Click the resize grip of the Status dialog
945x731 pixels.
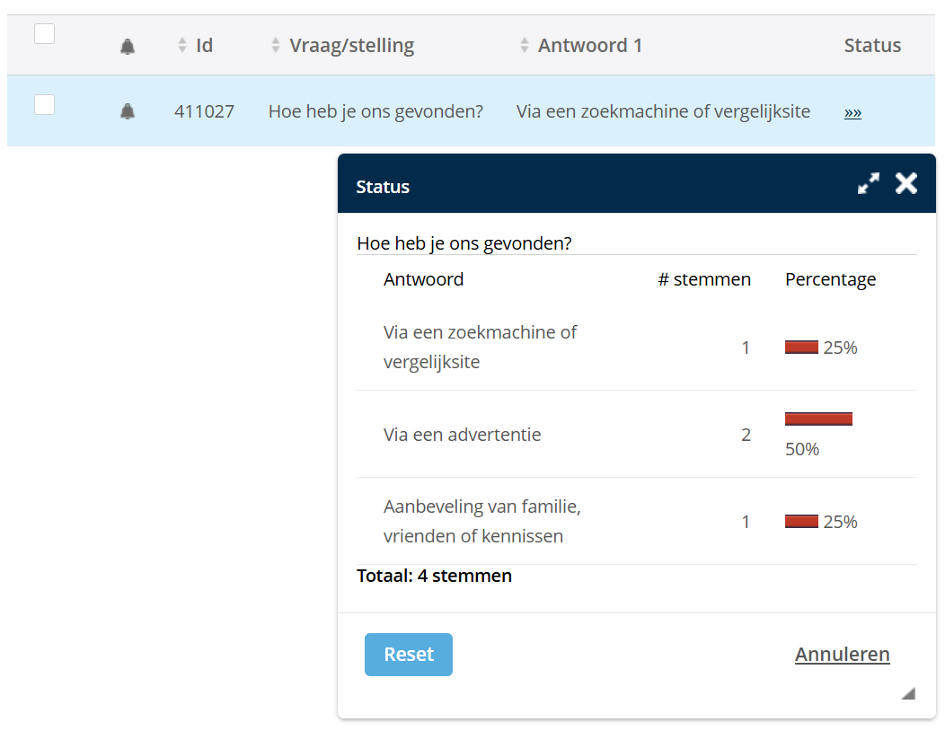(x=908, y=693)
